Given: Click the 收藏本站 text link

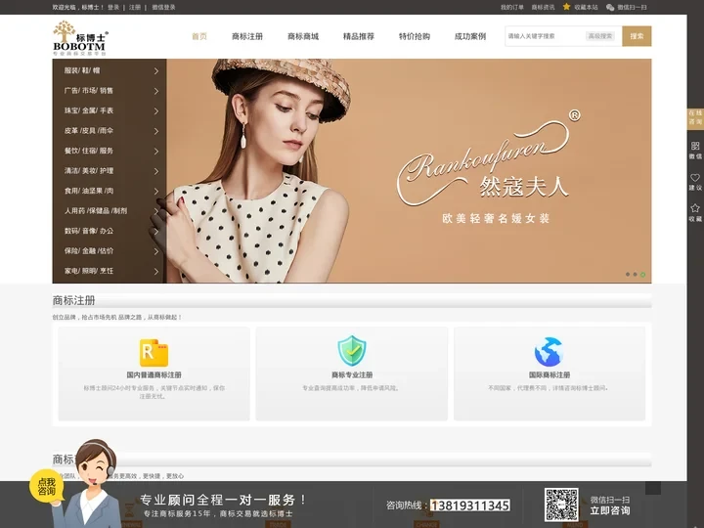Looking at the screenshot, I should pyautogui.click(x=586, y=7).
